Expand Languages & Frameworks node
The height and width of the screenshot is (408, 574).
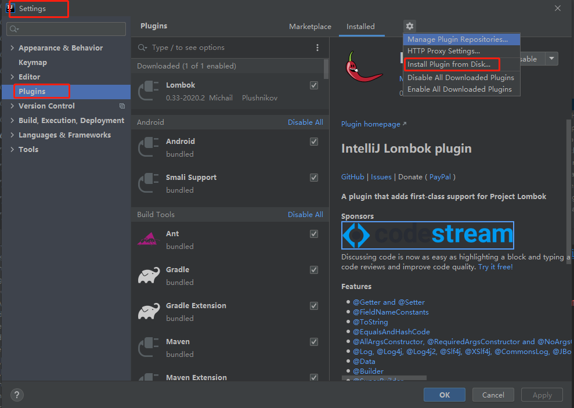(12, 135)
